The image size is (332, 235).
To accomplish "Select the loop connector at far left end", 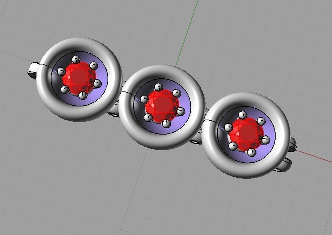I will pyautogui.click(x=33, y=70).
